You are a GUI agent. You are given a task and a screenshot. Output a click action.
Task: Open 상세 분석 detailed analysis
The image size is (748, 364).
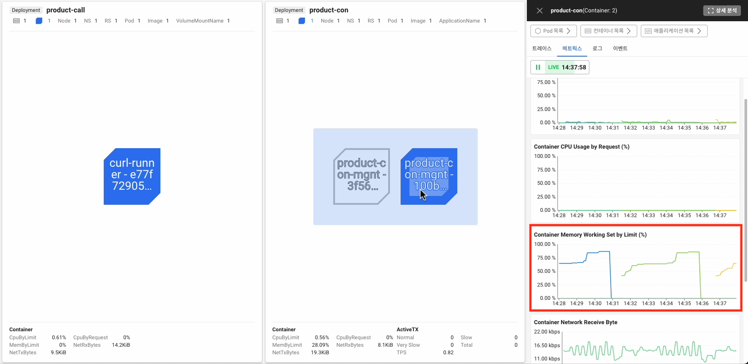pos(722,11)
